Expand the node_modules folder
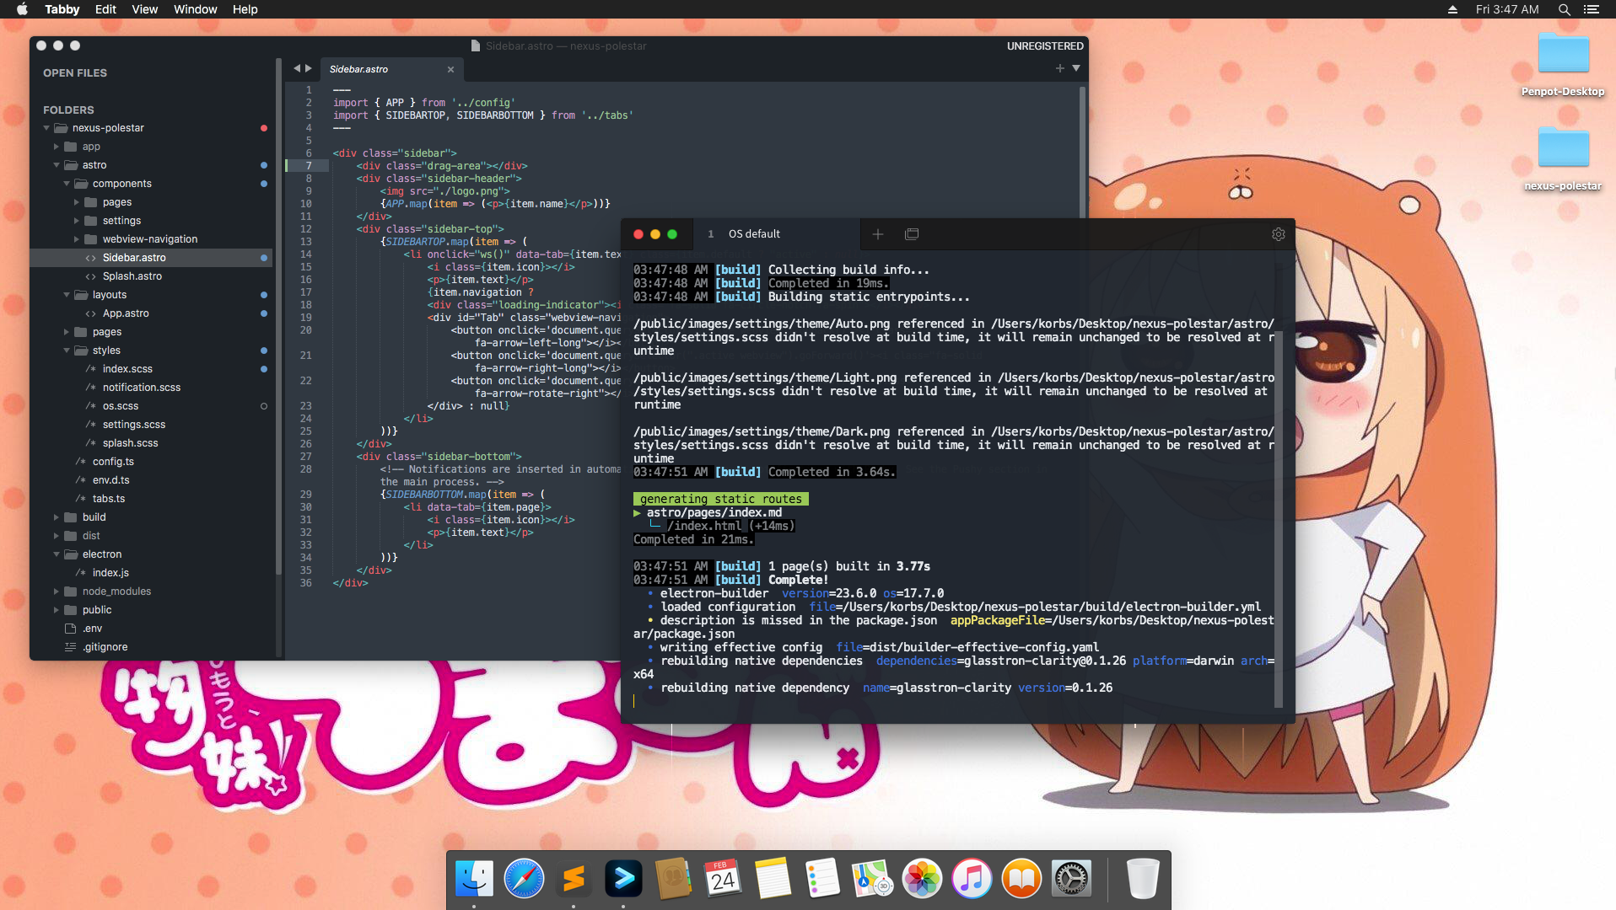Image resolution: width=1616 pixels, height=910 pixels. tap(57, 591)
